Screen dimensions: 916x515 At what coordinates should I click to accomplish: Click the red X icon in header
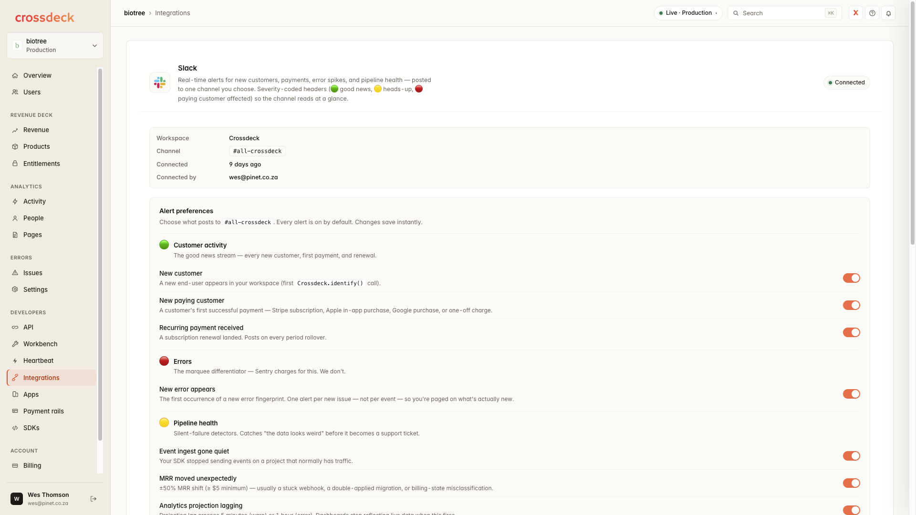tap(856, 13)
